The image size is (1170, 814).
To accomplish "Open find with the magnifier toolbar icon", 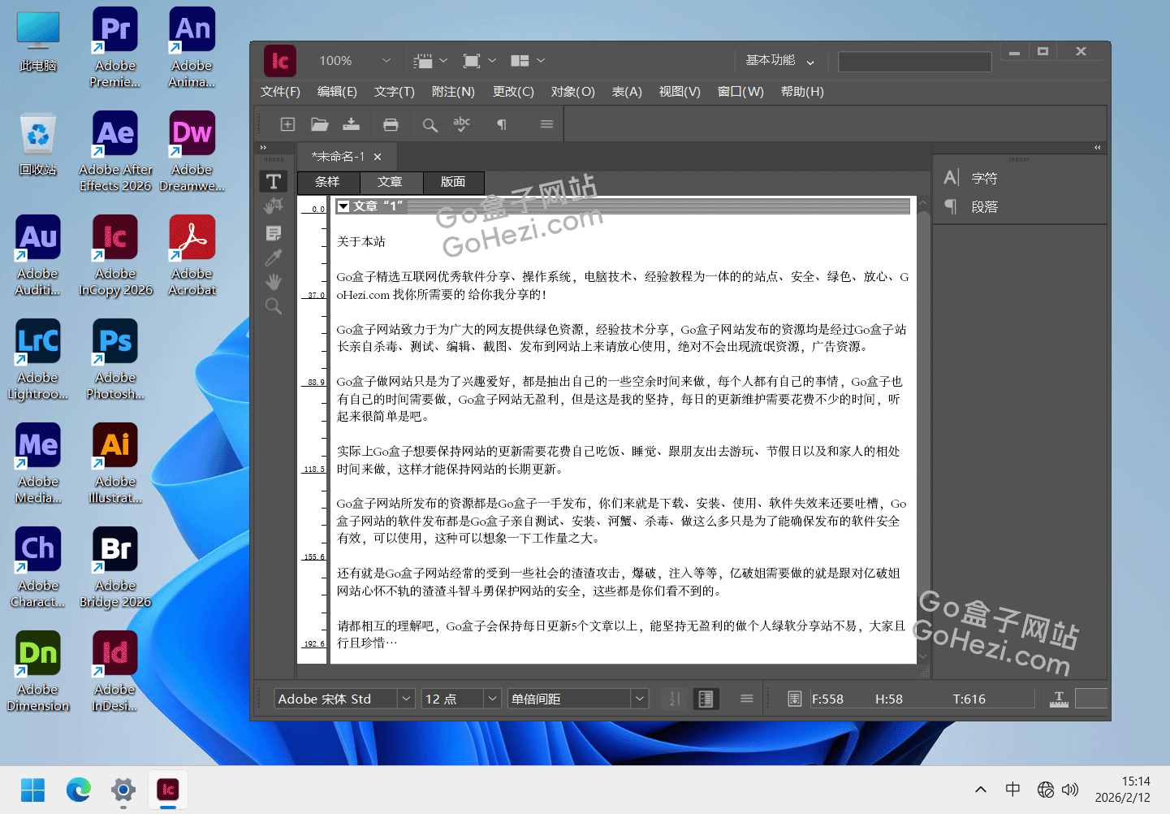I will [430, 124].
